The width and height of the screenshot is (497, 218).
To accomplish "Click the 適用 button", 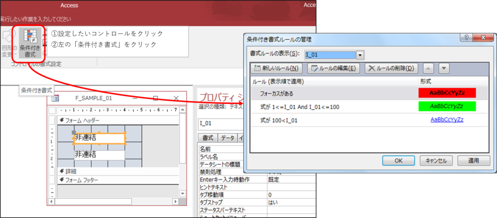I will coord(472,160).
